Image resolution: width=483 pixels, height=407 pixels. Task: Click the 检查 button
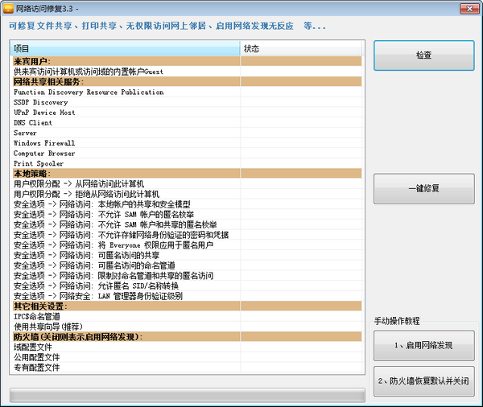(x=423, y=55)
